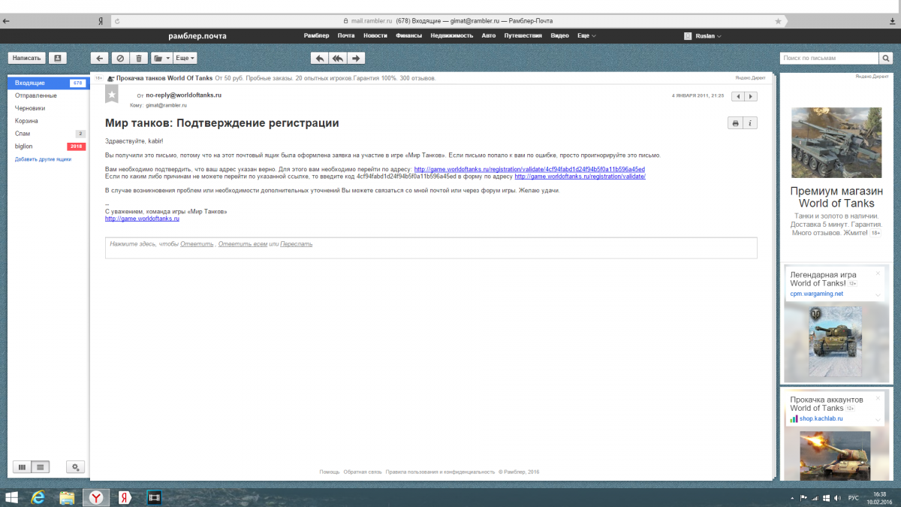Open Internet Explorer from taskbar
901x507 pixels.
pyautogui.click(x=39, y=497)
